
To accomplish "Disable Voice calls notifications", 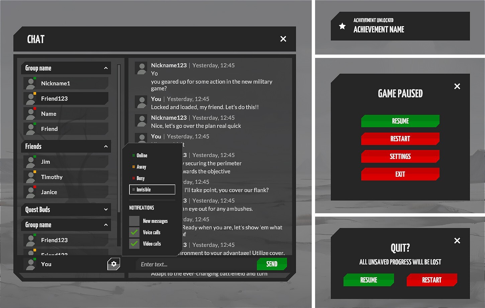I will (x=134, y=232).
